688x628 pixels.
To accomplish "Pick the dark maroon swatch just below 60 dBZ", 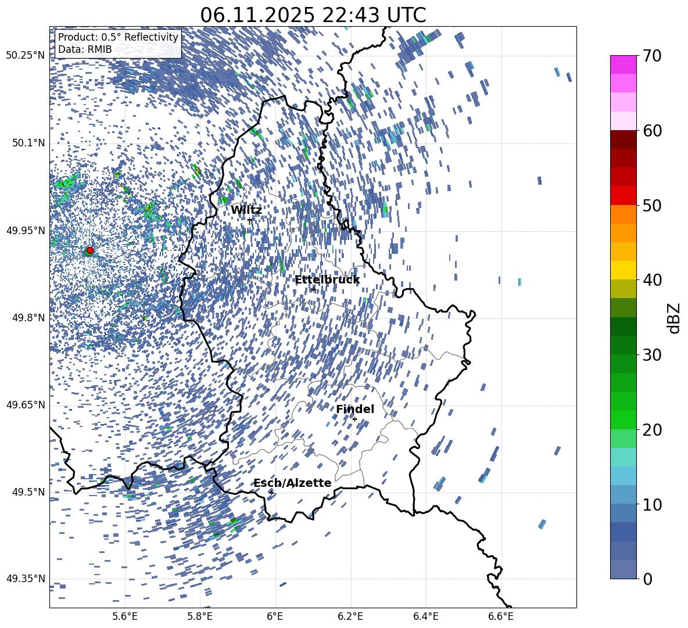I will pyautogui.click(x=623, y=139).
